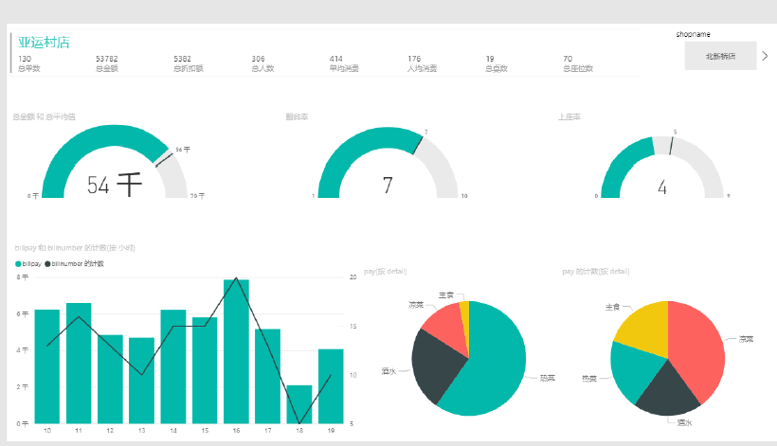Click the billpay 和 billnumber chart title
Viewport: 777px width, 446px height.
pyautogui.click(x=75, y=247)
